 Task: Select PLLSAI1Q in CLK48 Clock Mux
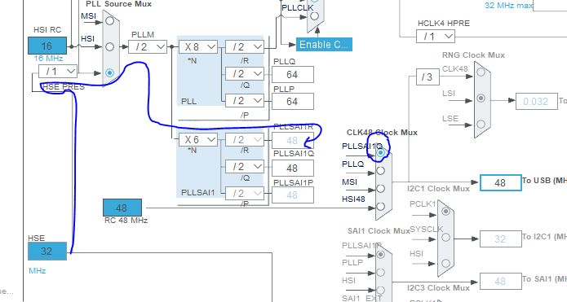point(380,153)
